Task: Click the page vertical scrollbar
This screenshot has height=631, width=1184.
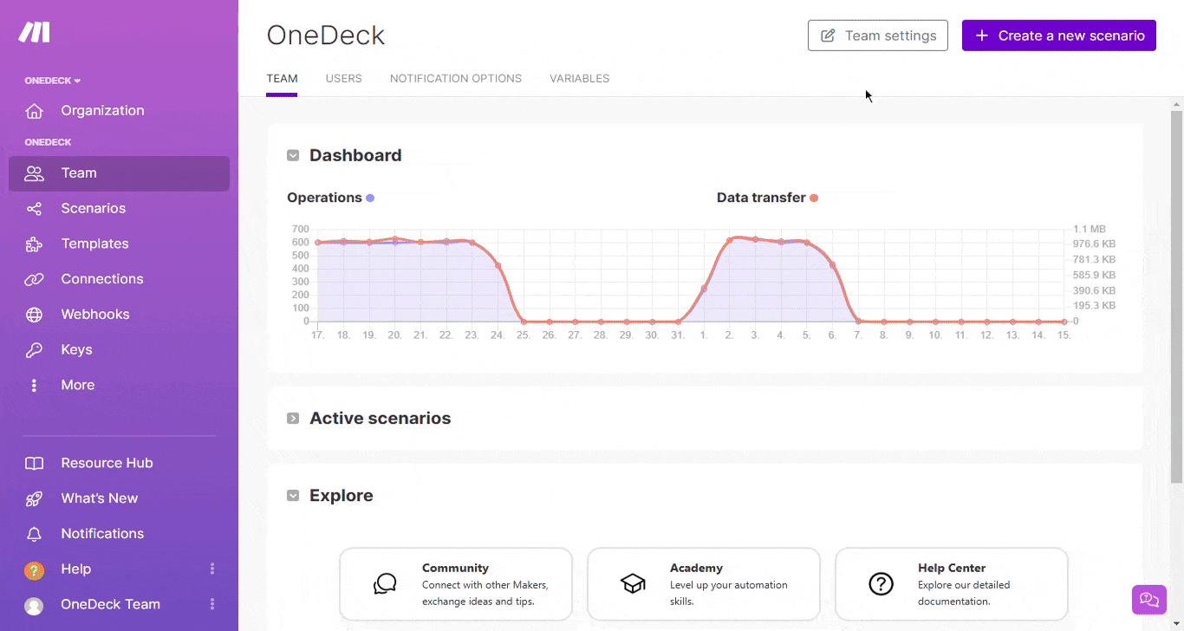Action: coord(1176,295)
